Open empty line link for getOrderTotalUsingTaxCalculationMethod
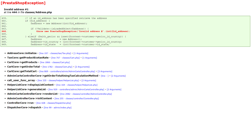The image size is (251, 116). click(105, 76)
